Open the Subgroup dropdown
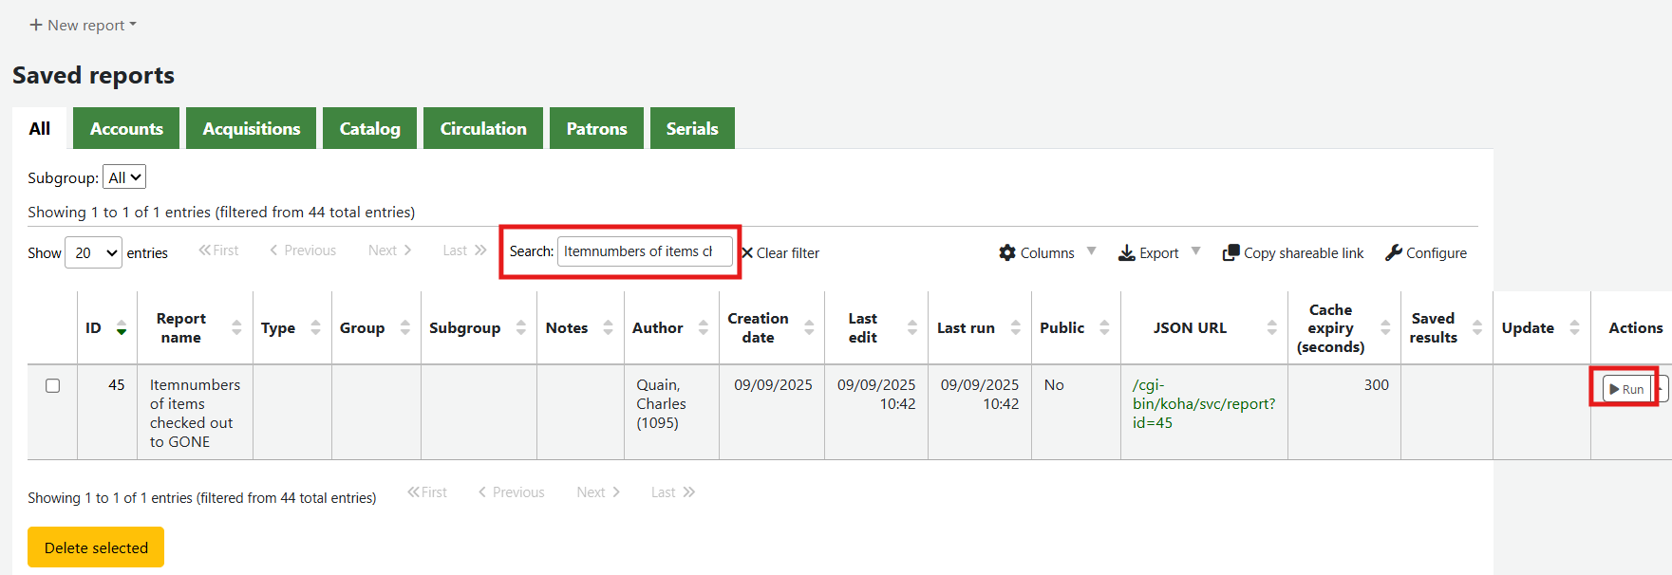1672x575 pixels. (124, 177)
